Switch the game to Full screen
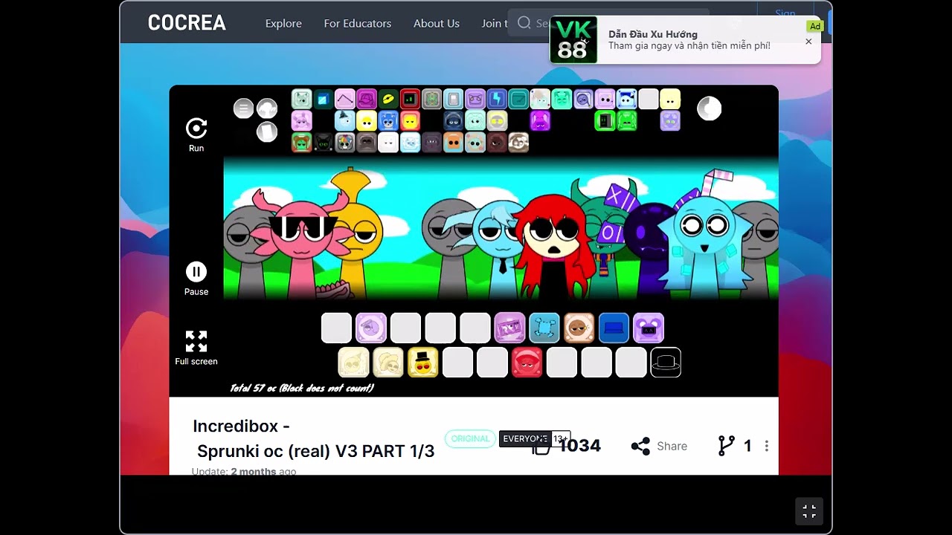The width and height of the screenshot is (952, 535). pyautogui.click(x=196, y=348)
